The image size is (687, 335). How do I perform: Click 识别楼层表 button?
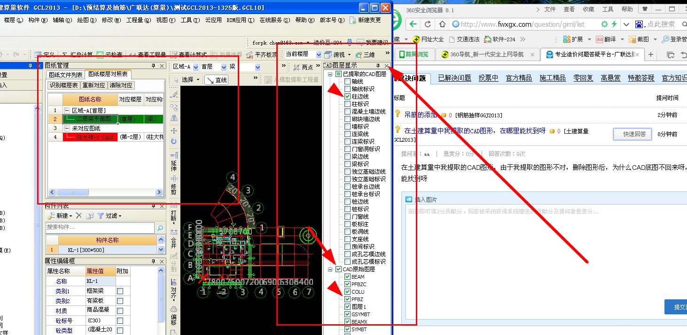click(64, 85)
